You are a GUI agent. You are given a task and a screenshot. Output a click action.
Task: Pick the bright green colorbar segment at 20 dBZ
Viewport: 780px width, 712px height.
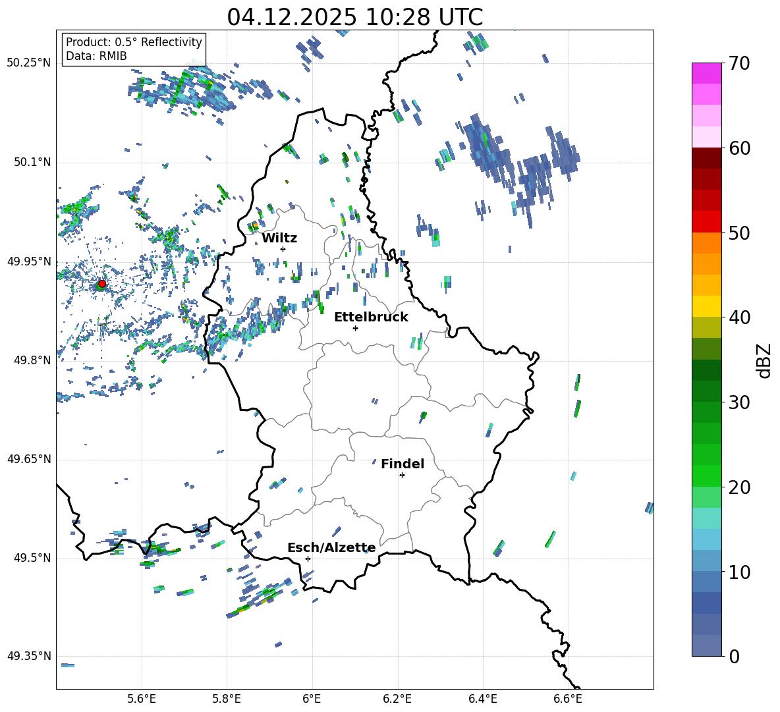(x=707, y=476)
